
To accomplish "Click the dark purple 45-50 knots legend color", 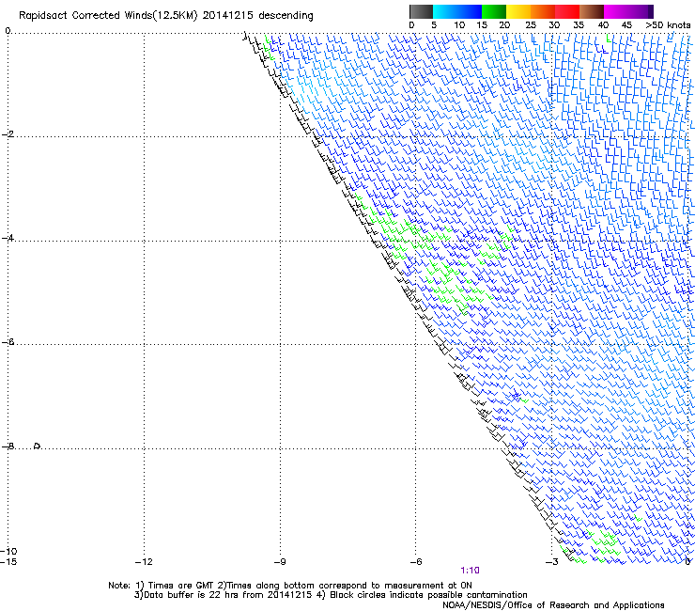I will click(x=641, y=11).
